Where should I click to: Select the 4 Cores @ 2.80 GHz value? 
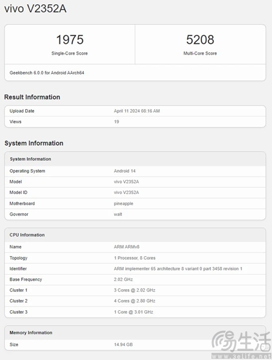tap(135, 301)
